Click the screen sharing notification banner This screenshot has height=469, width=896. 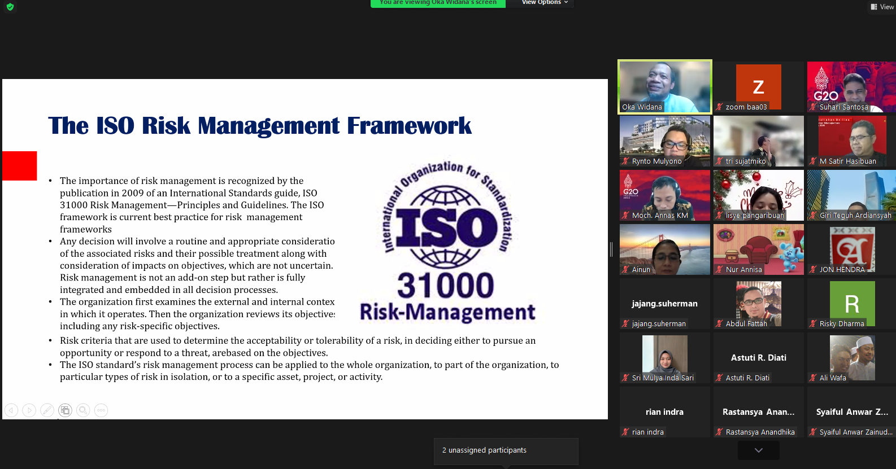pyautogui.click(x=438, y=3)
